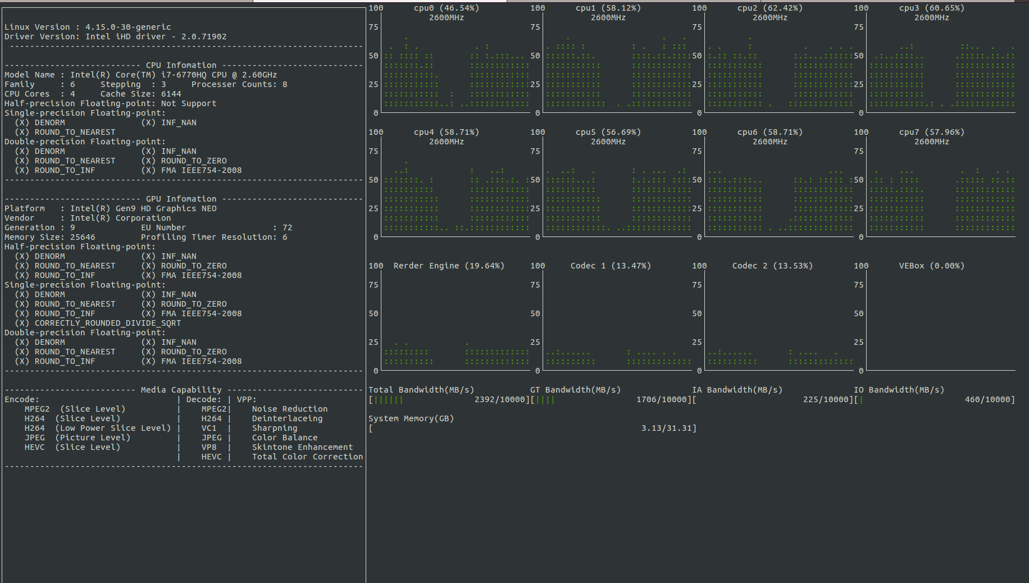Viewport: 1029px width, 583px height.
Task: Click the 'Memory Size: 25646' entry
Action: pyautogui.click(x=49, y=237)
